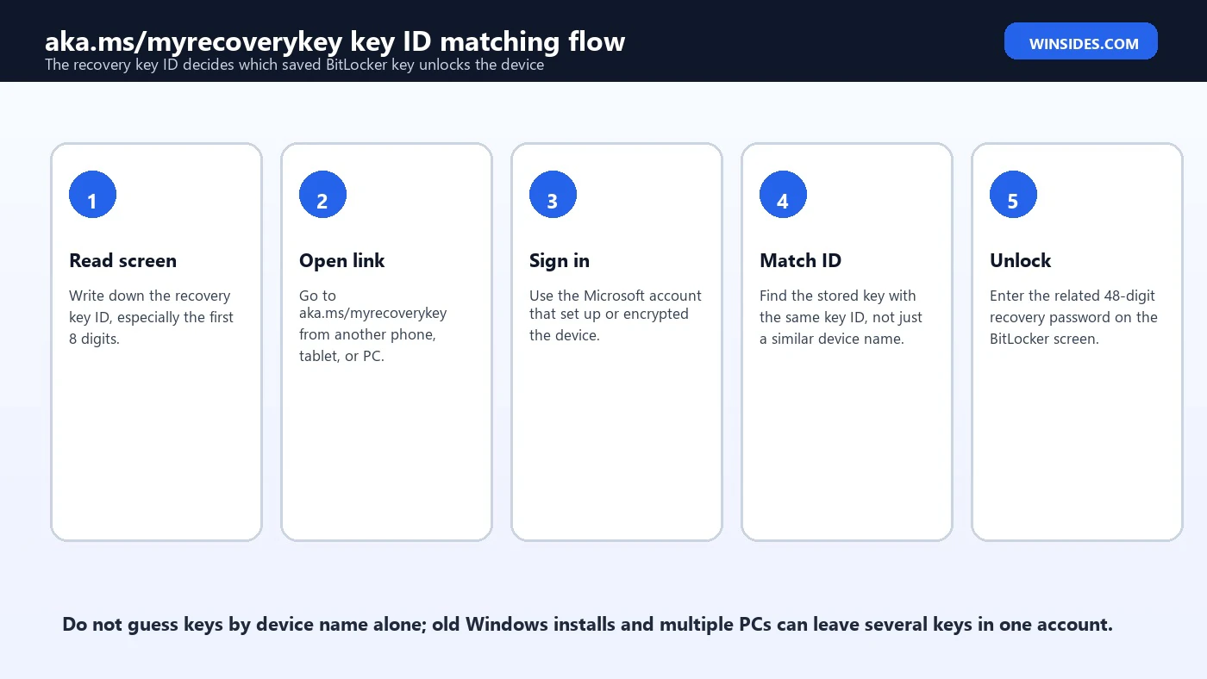
Task: Select the 'Sign in' heading
Action: [559, 260]
